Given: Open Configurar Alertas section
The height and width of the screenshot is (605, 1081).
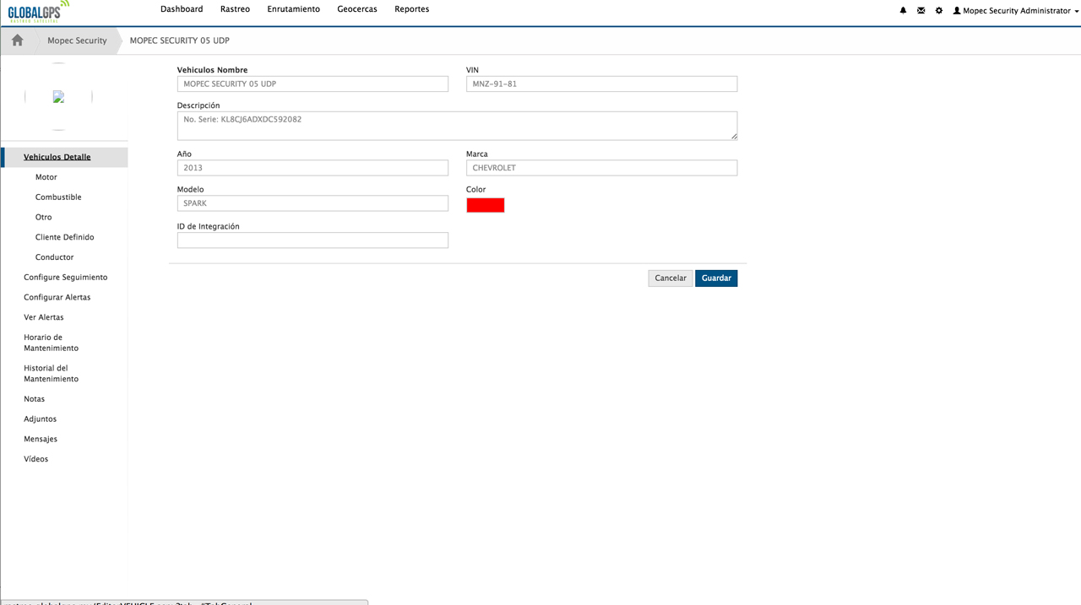Looking at the screenshot, I should 57,297.
